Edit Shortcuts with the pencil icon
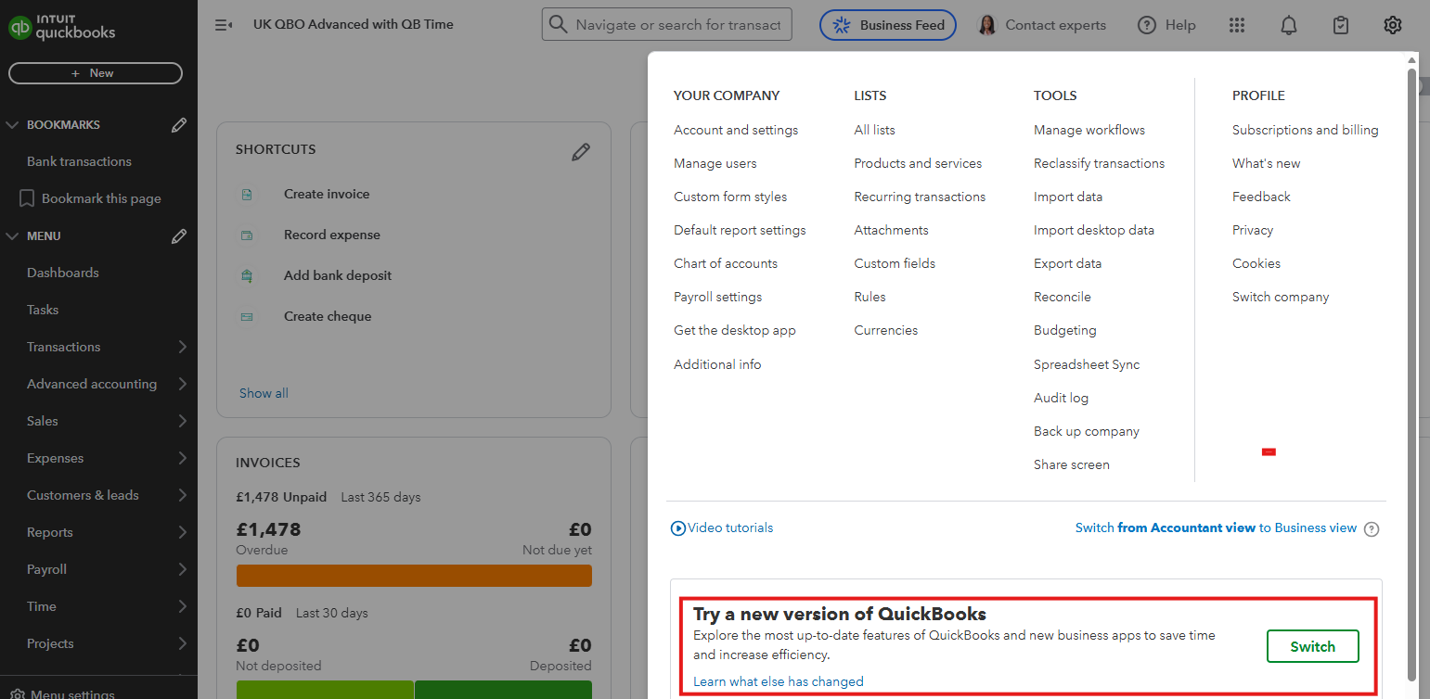 tap(581, 152)
